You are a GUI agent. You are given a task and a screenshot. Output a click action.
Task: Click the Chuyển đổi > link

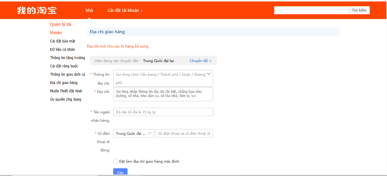(x=201, y=61)
